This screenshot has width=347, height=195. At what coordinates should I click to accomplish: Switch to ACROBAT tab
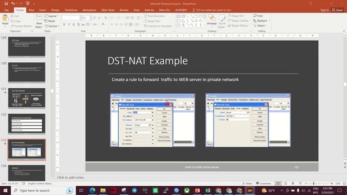tap(181, 10)
